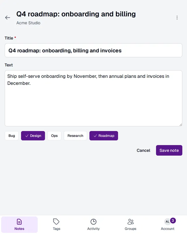Screen dimensions: 187x234
Task: Open the Tags tab icon
Action: pyautogui.click(x=56, y=222)
